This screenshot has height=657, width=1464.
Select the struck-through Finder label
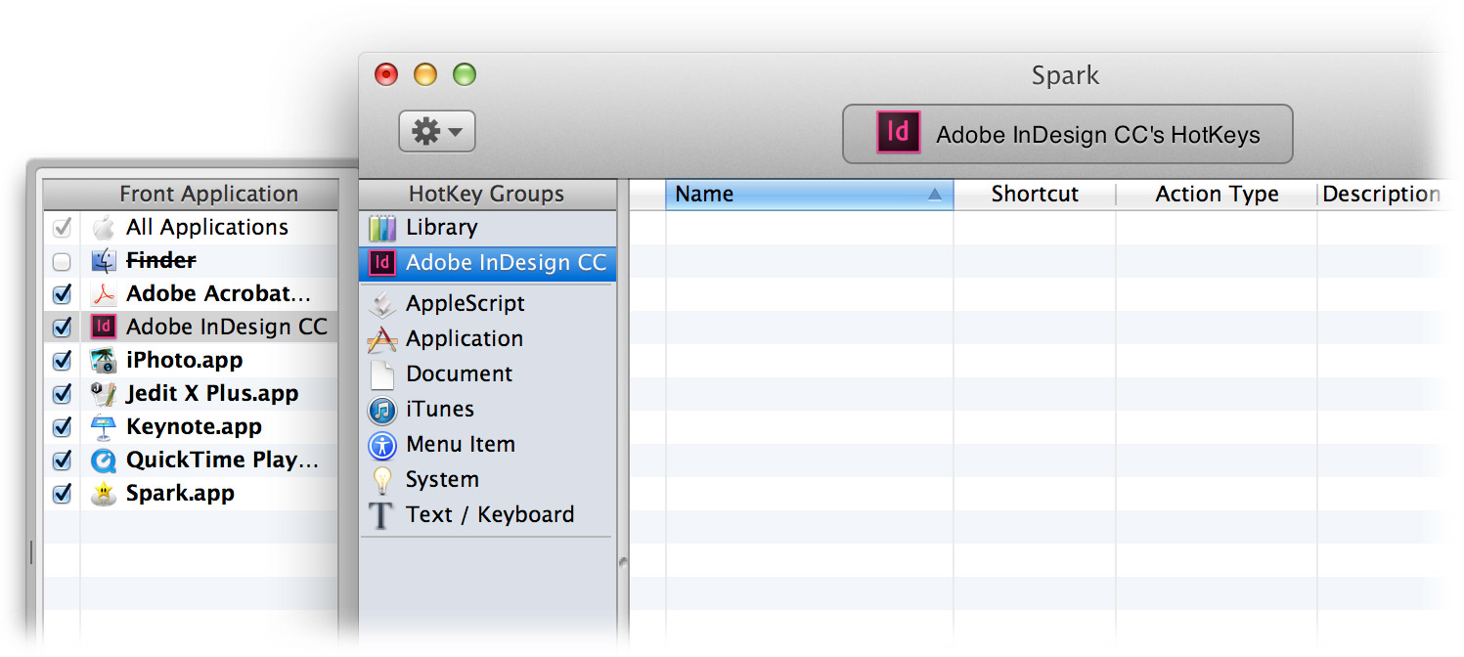point(161,261)
